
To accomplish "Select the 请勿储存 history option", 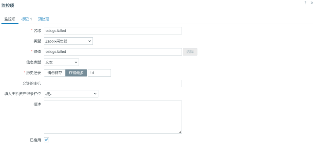I will (x=55, y=73).
